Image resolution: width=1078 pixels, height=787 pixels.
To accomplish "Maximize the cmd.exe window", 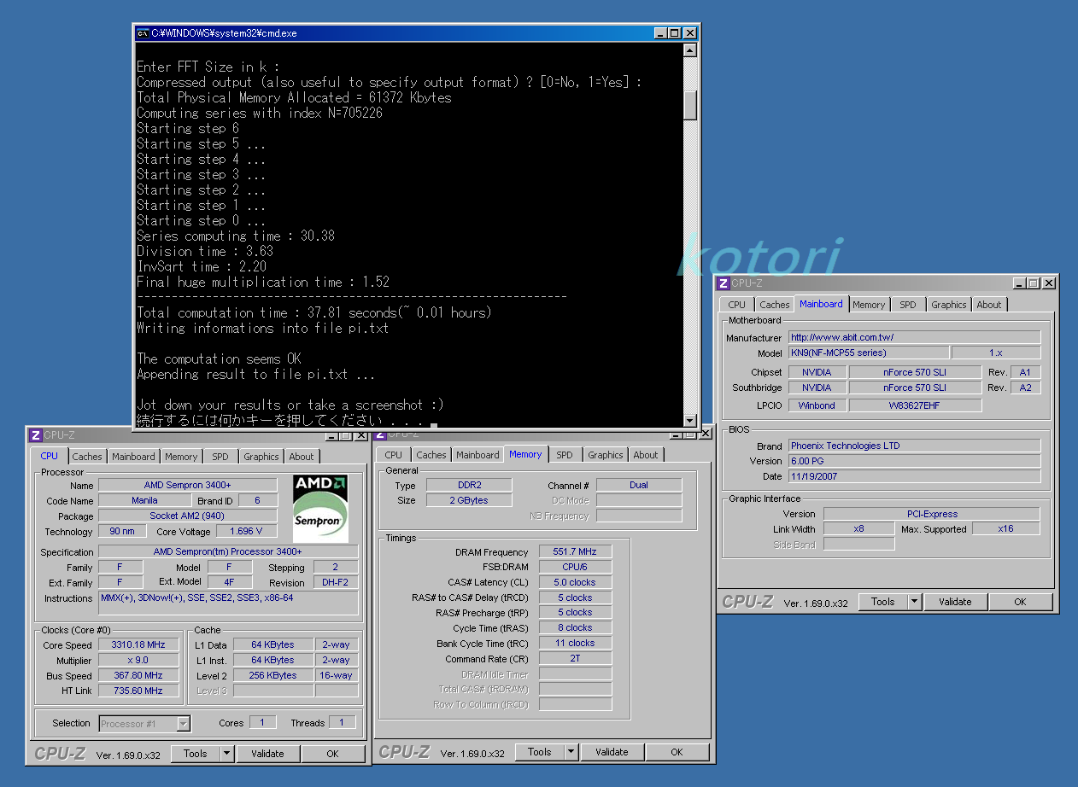I will (x=675, y=33).
